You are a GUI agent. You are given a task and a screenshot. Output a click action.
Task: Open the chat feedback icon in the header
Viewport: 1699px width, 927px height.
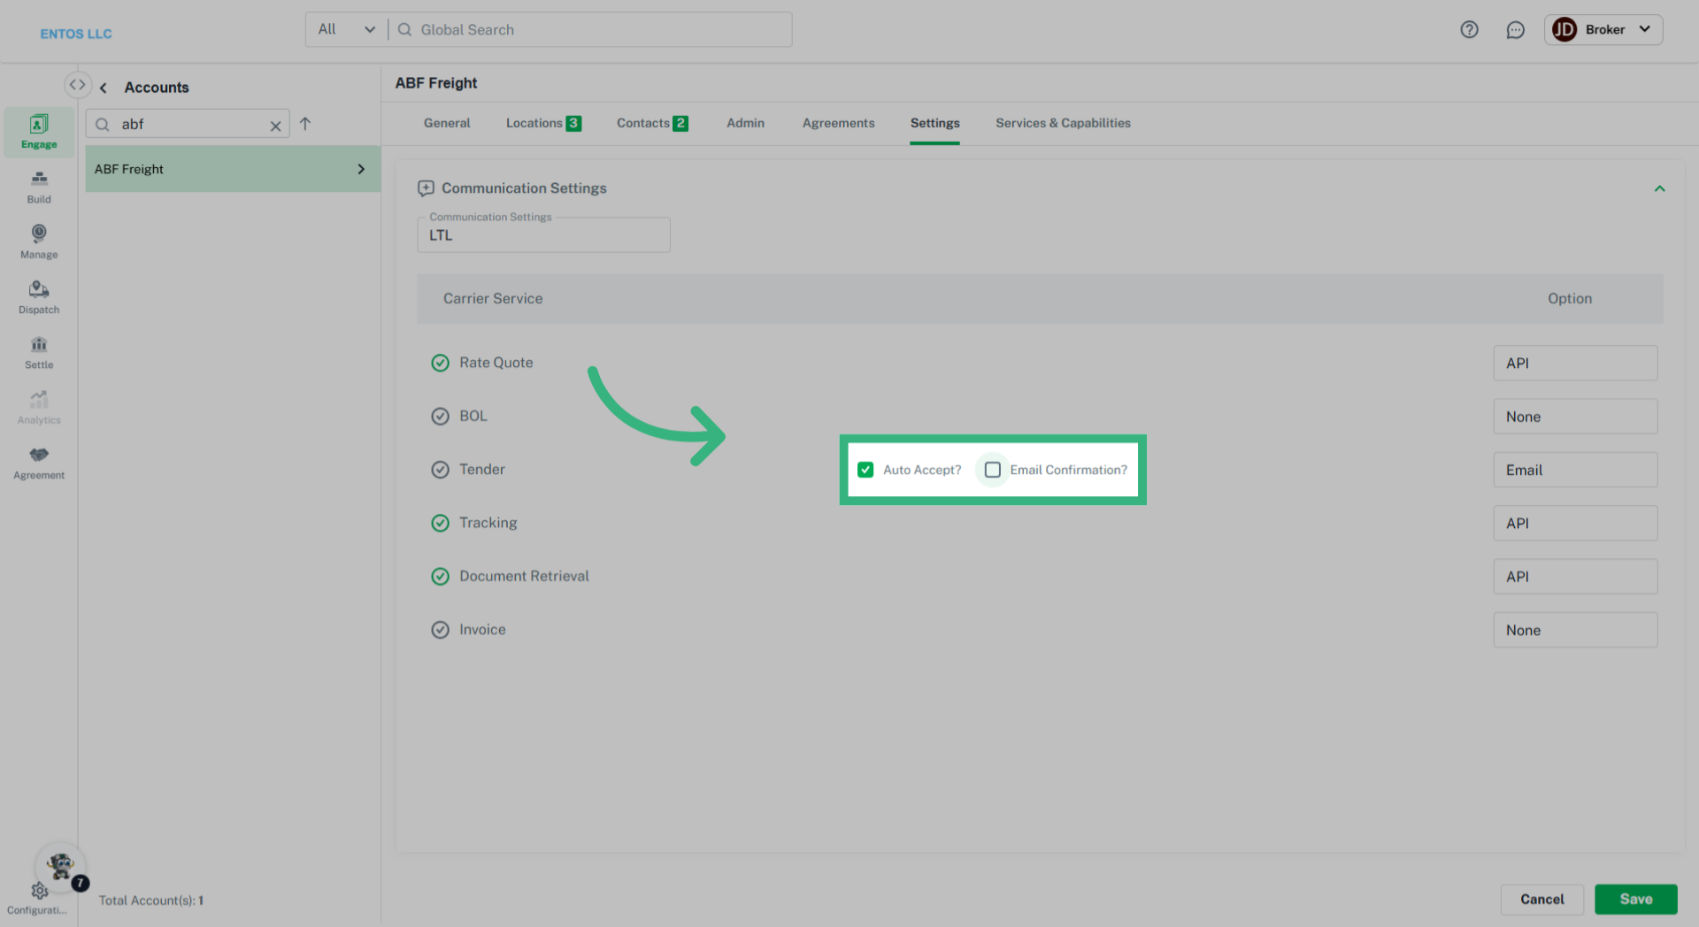tap(1516, 29)
